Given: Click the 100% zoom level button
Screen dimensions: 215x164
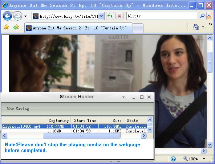Looking at the screenshot, I should [191, 159].
